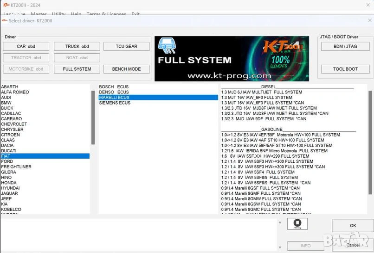This screenshot has width=374, height=253.
Task: Open BDM / JTAG driver
Action: (345, 46)
